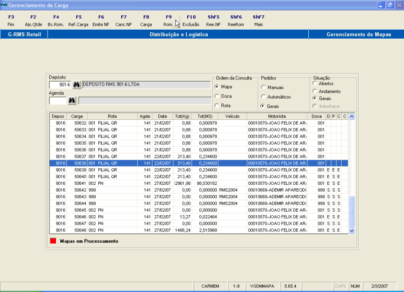This screenshot has width=404, height=292.
Task: Click the G-RMS Retail header label
Action: tap(25, 35)
